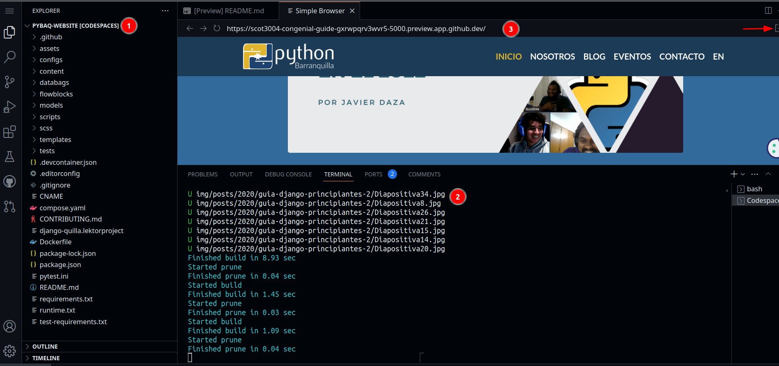Select the TERMINAL panel tab

pyautogui.click(x=338, y=174)
